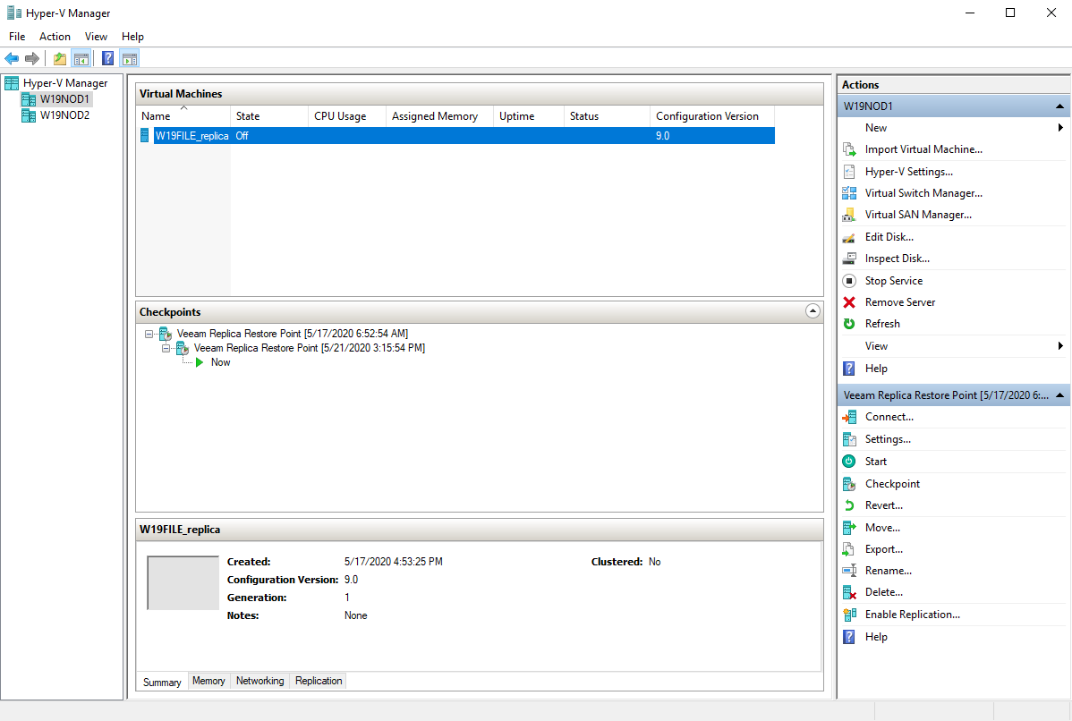Switch to the Networking tab
Image resolution: width=1072 pixels, height=721 pixels.
coord(259,681)
